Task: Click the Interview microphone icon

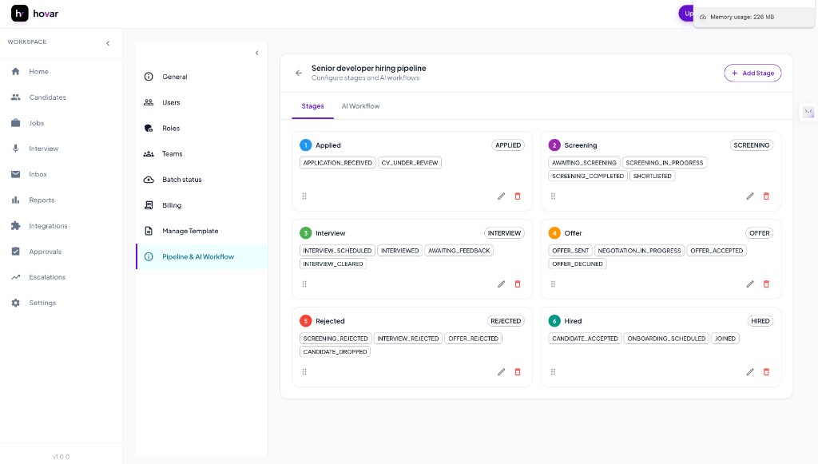Action: pos(16,149)
